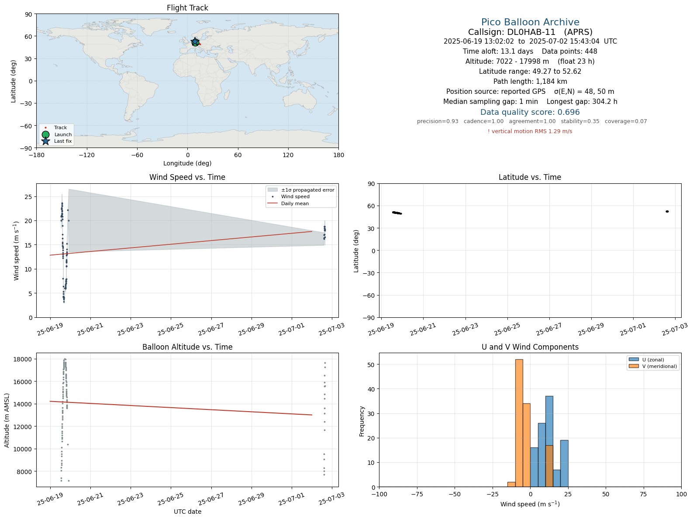693x519 pixels.
Task: Select the "Position source: reported GPS" line
Action: click(x=530, y=92)
